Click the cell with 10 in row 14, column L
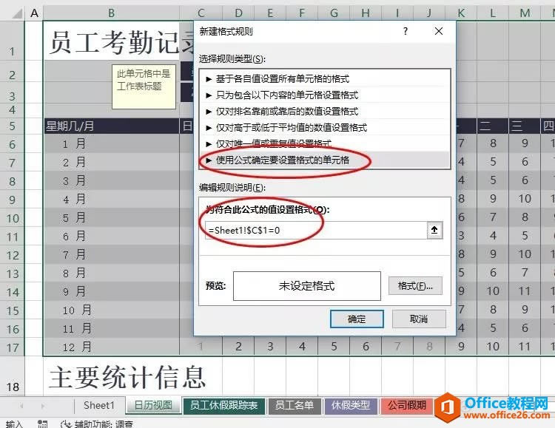This screenshot has width=555, height=428. 493,291
